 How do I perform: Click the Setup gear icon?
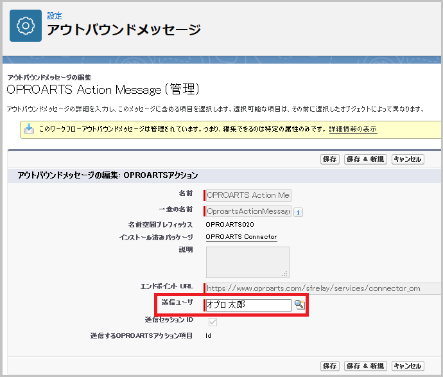26,26
